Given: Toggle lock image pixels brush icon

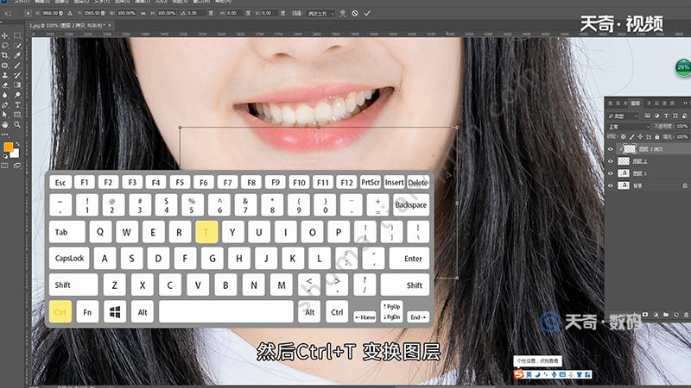Looking at the screenshot, I should coord(631,137).
